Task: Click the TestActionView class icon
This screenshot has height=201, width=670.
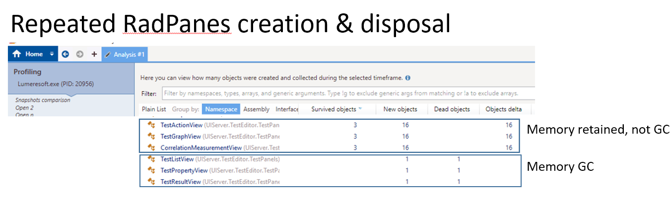Action: [x=152, y=125]
